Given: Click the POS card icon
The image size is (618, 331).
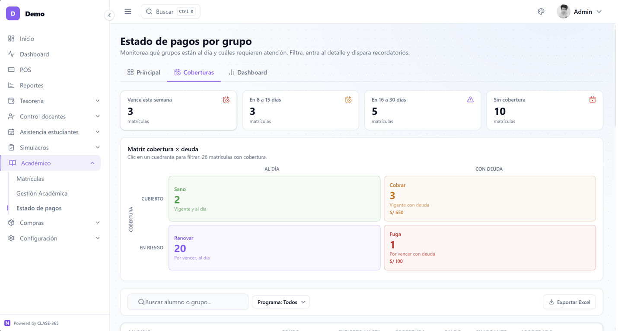Looking at the screenshot, I should (x=11, y=70).
